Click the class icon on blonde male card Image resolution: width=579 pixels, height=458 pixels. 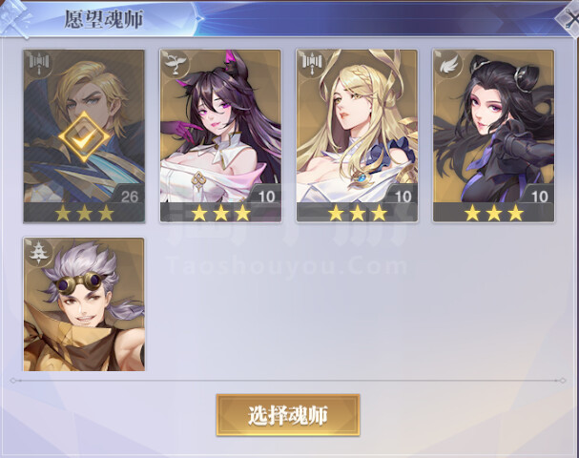[39, 63]
